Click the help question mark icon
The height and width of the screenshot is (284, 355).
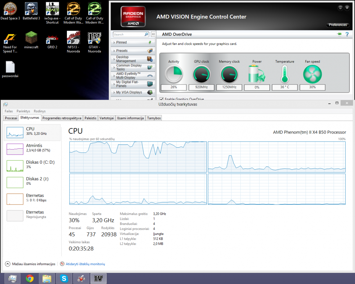(x=347, y=34)
